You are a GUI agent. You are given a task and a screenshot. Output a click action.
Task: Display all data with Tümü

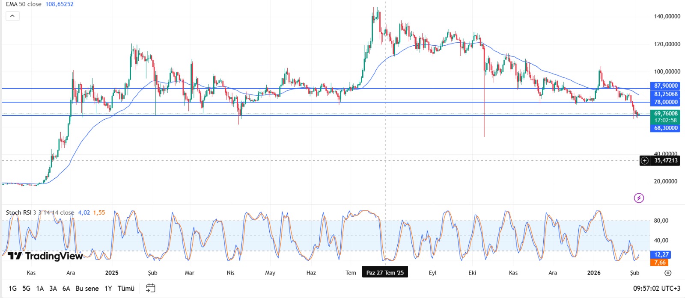pos(126,289)
